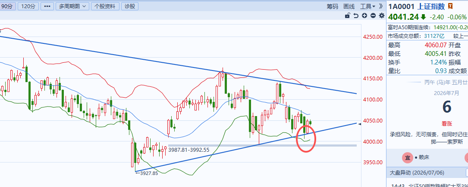Viewport: 468px width, 187px height.
Task: Open the 筹码 chip distribution
Action: pos(332,6)
